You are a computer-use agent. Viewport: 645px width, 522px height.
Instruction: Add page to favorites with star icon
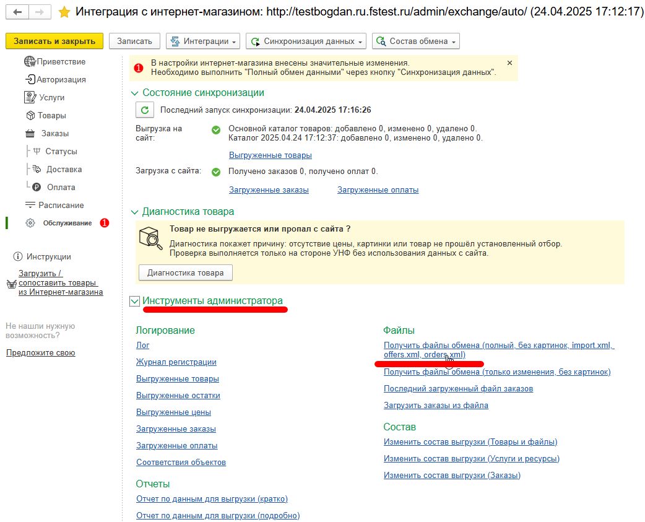tap(64, 12)
